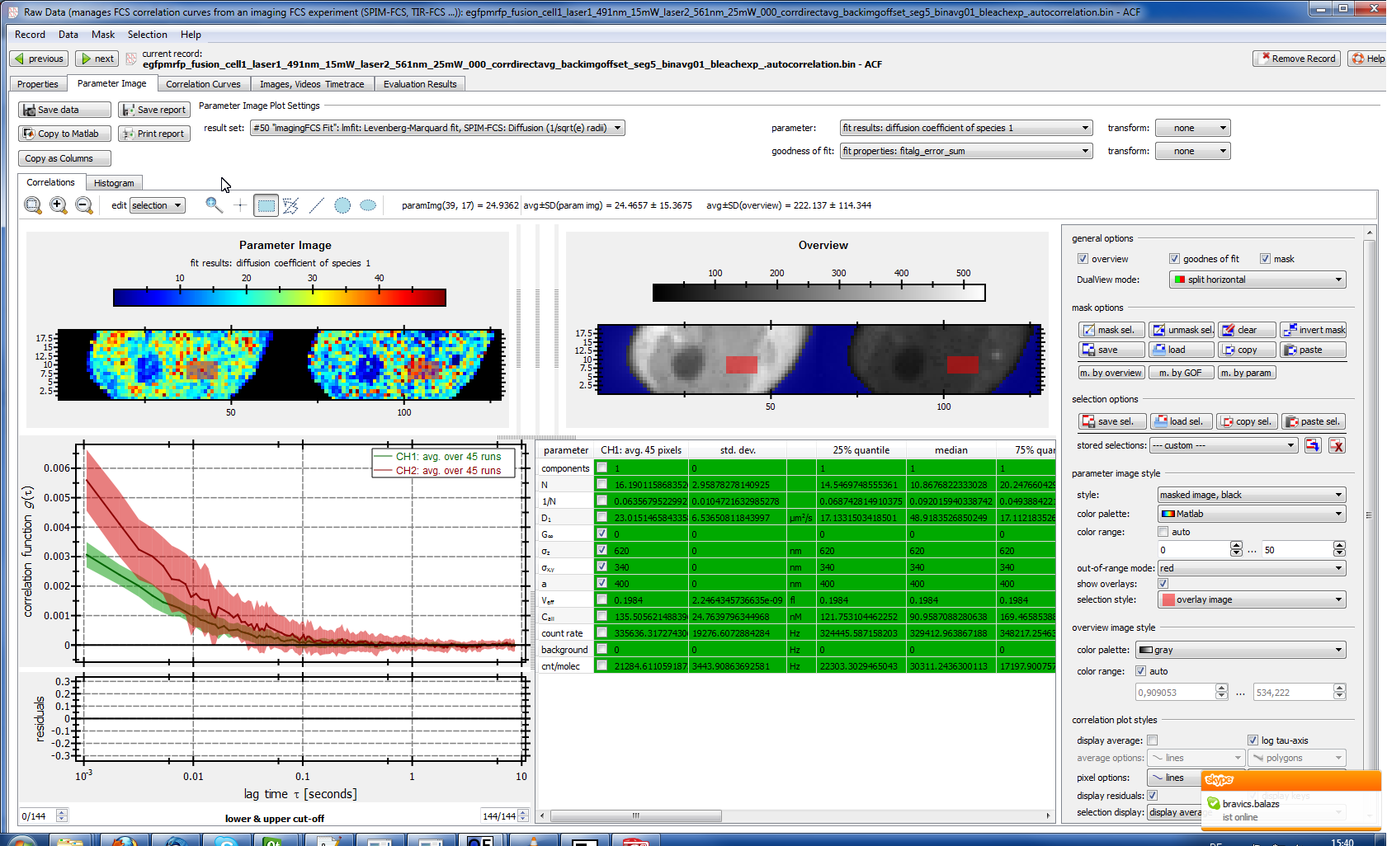Load a mask file

pyautogui.click(x=1182, y=350)
